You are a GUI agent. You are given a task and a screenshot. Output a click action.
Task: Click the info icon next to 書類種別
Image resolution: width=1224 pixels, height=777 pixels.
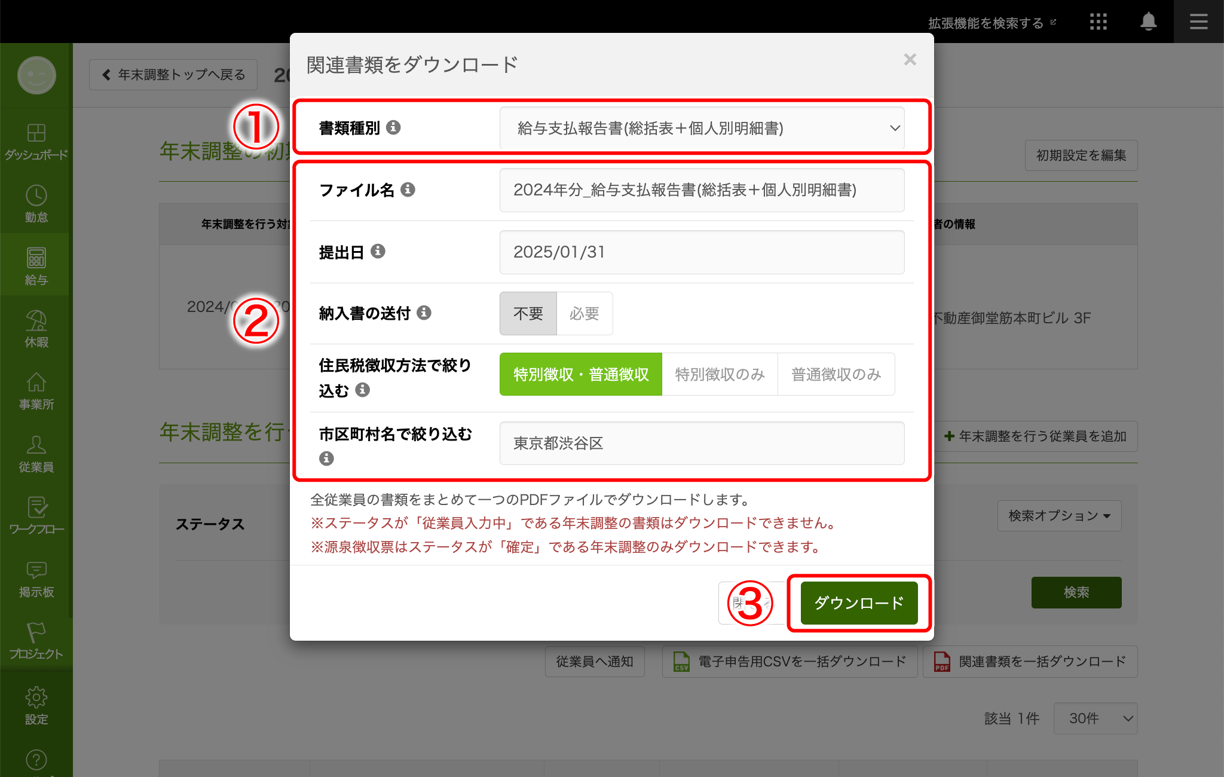tap(393, 127)
